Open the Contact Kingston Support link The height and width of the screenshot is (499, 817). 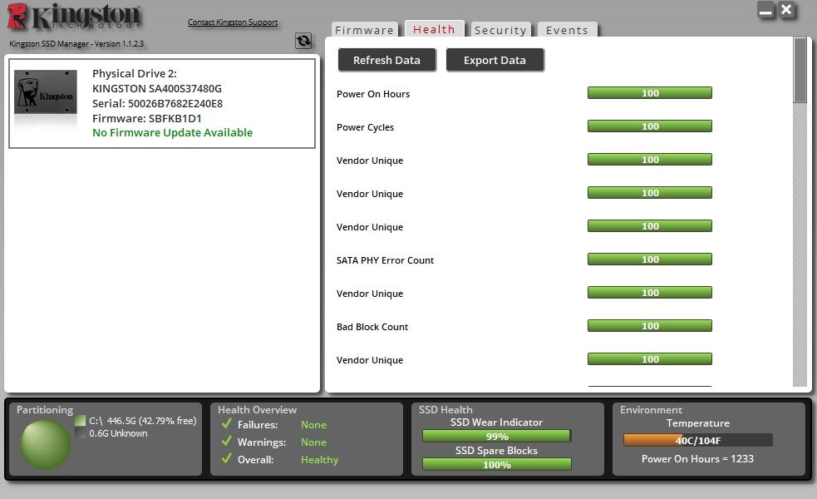(x=233, y=22)
